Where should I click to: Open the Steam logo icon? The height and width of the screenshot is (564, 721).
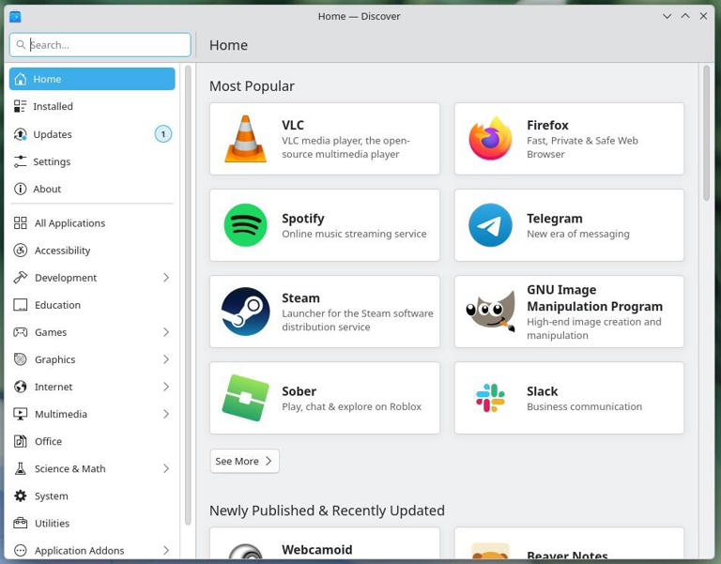tap(245, 312)
